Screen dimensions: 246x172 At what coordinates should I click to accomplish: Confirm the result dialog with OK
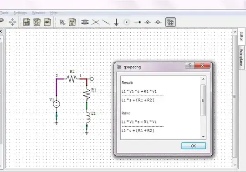click(x=194, y=146)
